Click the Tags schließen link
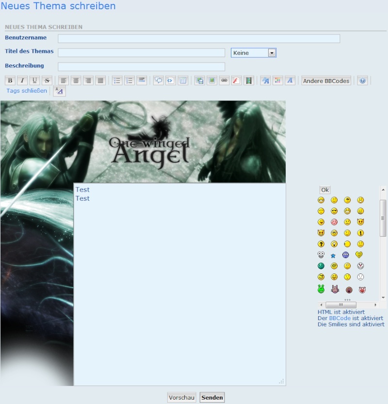This screenshot has width=388, height=404. point(27,91)
